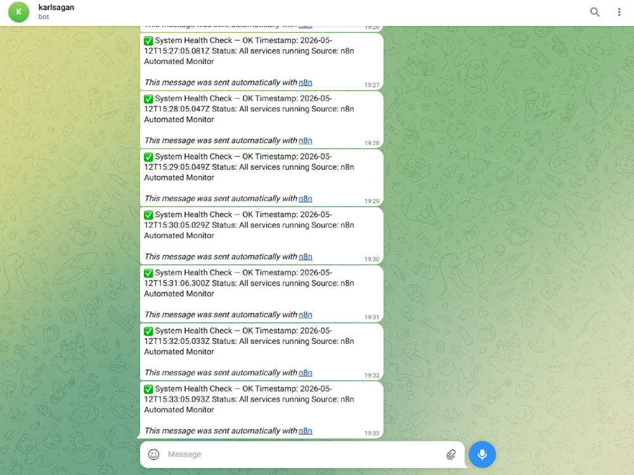Image resolution: width=634 pixels, height=475 pixels.
Task: Select text '12T15:31:06.300Z Status: All services running'
Action: [227, 284]
